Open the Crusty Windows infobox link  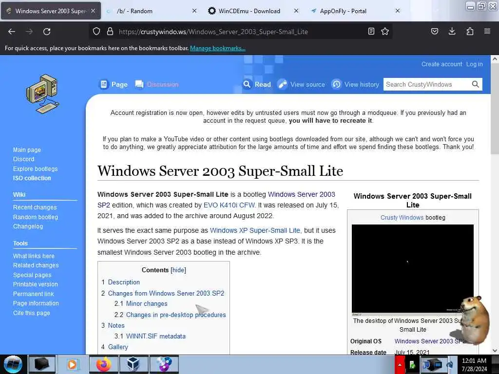click(402, 218)
